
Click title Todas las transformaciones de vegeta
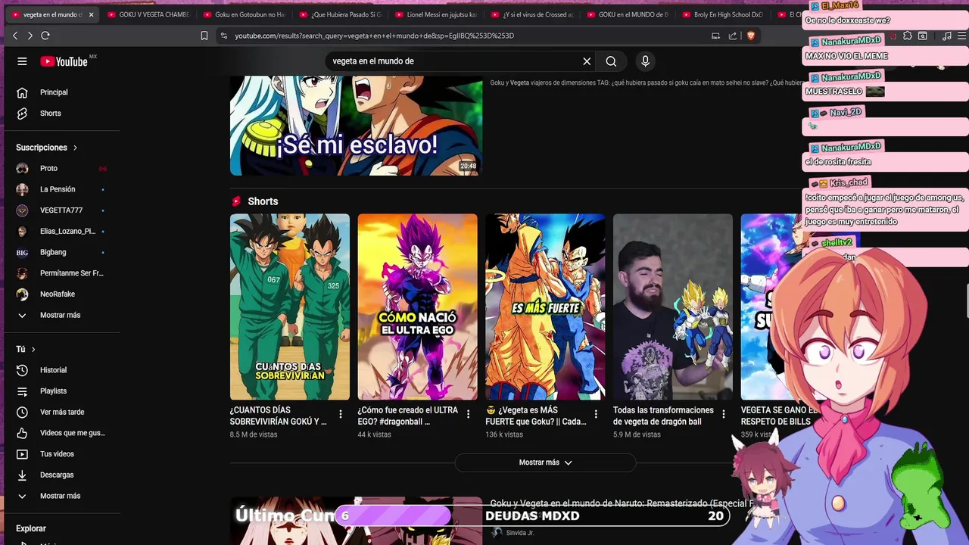point(663,416)
